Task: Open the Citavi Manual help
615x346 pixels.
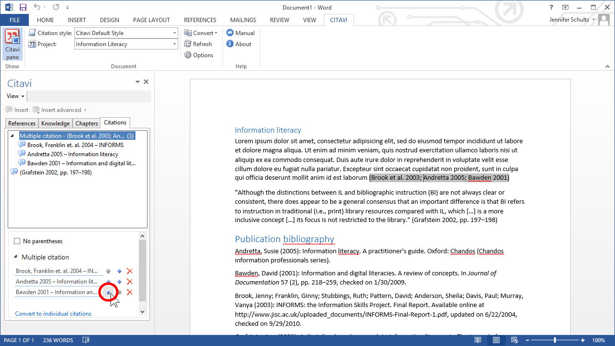Action: [x=240, y=33]
